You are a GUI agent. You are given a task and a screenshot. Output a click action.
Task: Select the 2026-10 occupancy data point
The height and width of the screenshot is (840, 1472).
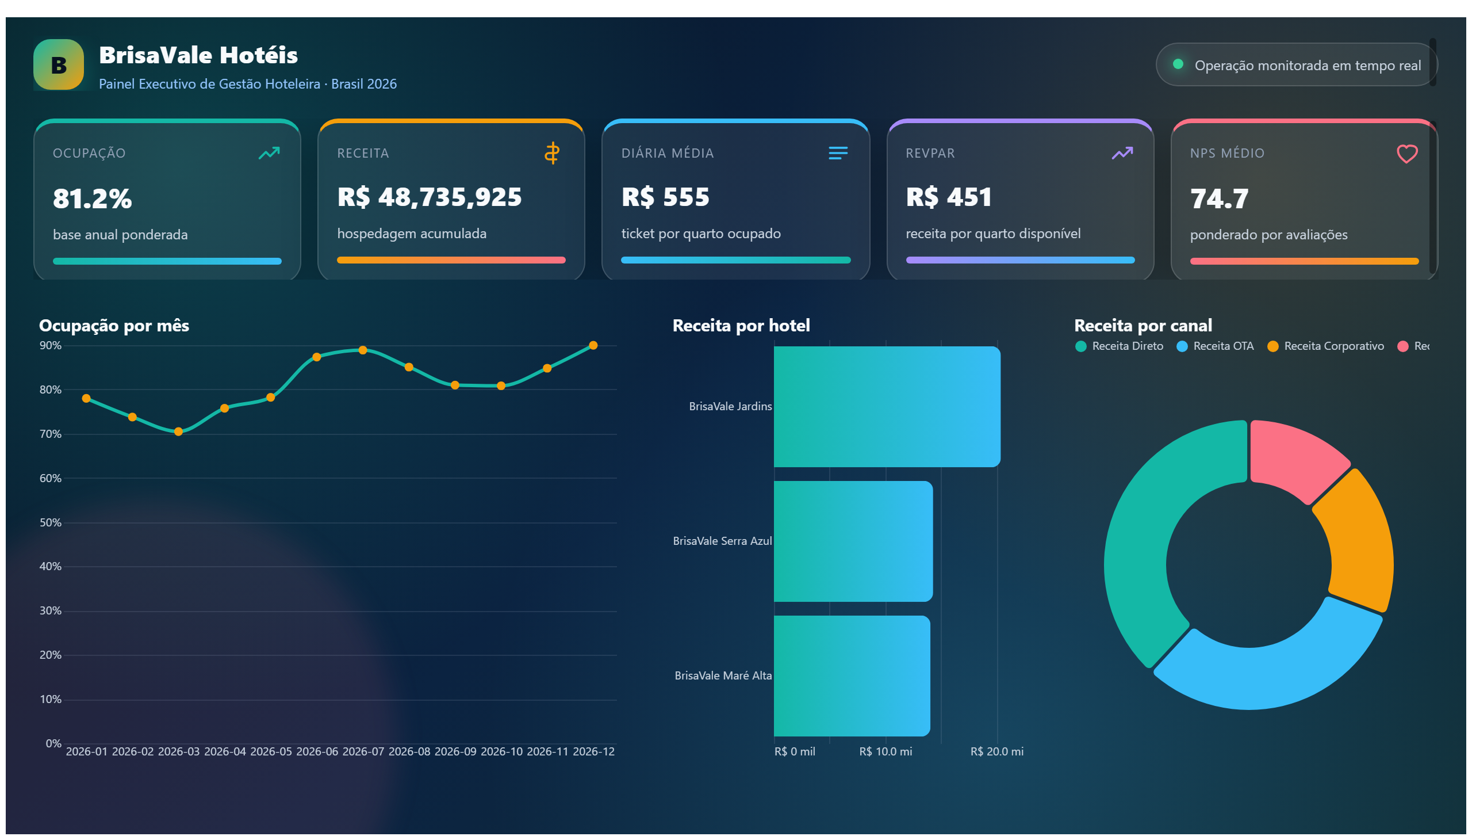pos(501,386)
